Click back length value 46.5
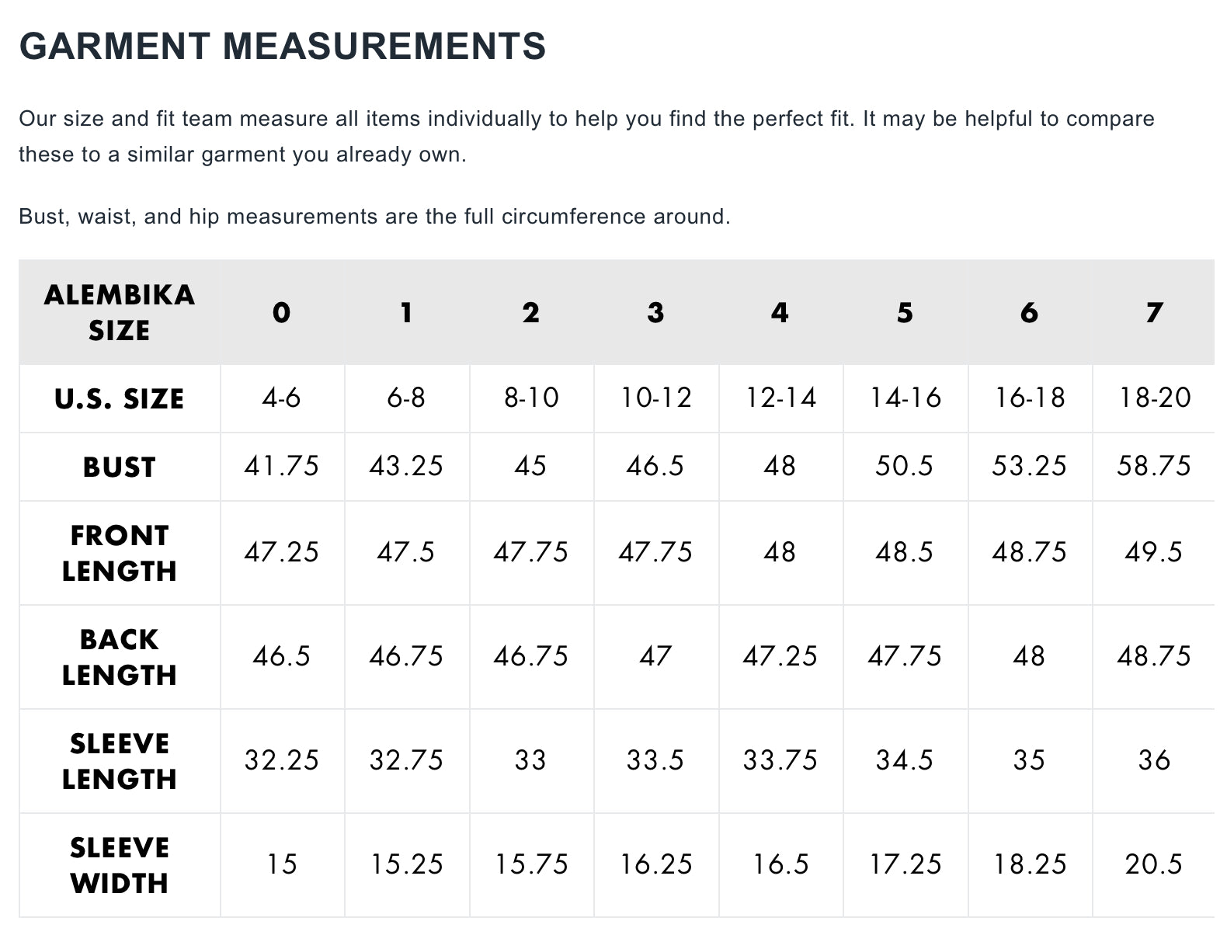1227x928 pixels. coord(282,656)
